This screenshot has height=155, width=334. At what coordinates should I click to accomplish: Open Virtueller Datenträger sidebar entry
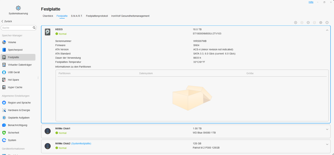click(18, 65)
